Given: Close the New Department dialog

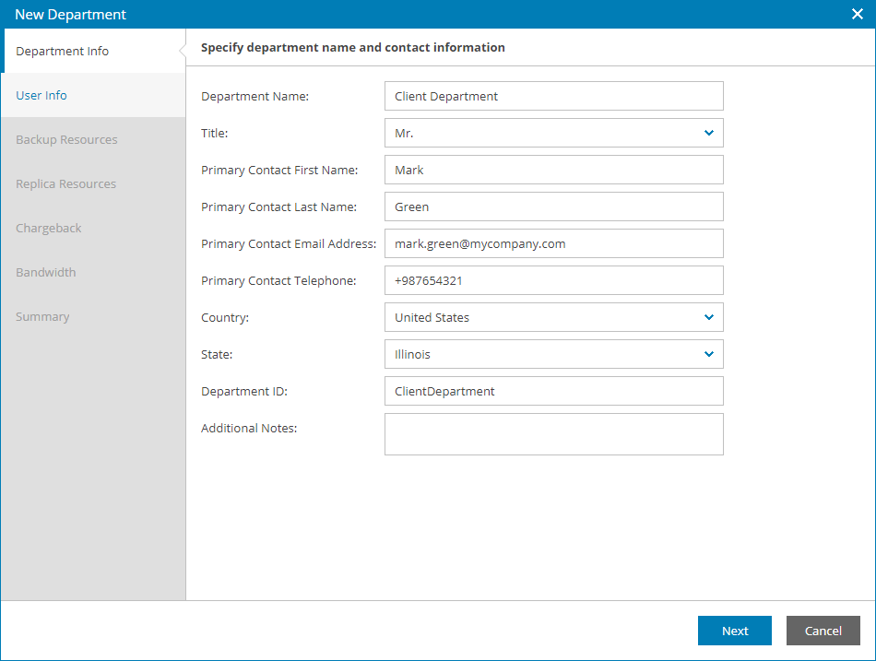Looking at the screenshot, I should click(x=857, y=14).
